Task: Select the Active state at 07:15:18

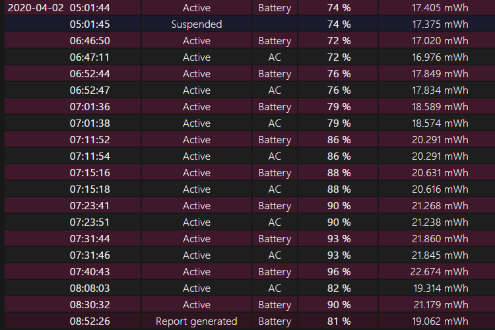Action: (197, 189)
